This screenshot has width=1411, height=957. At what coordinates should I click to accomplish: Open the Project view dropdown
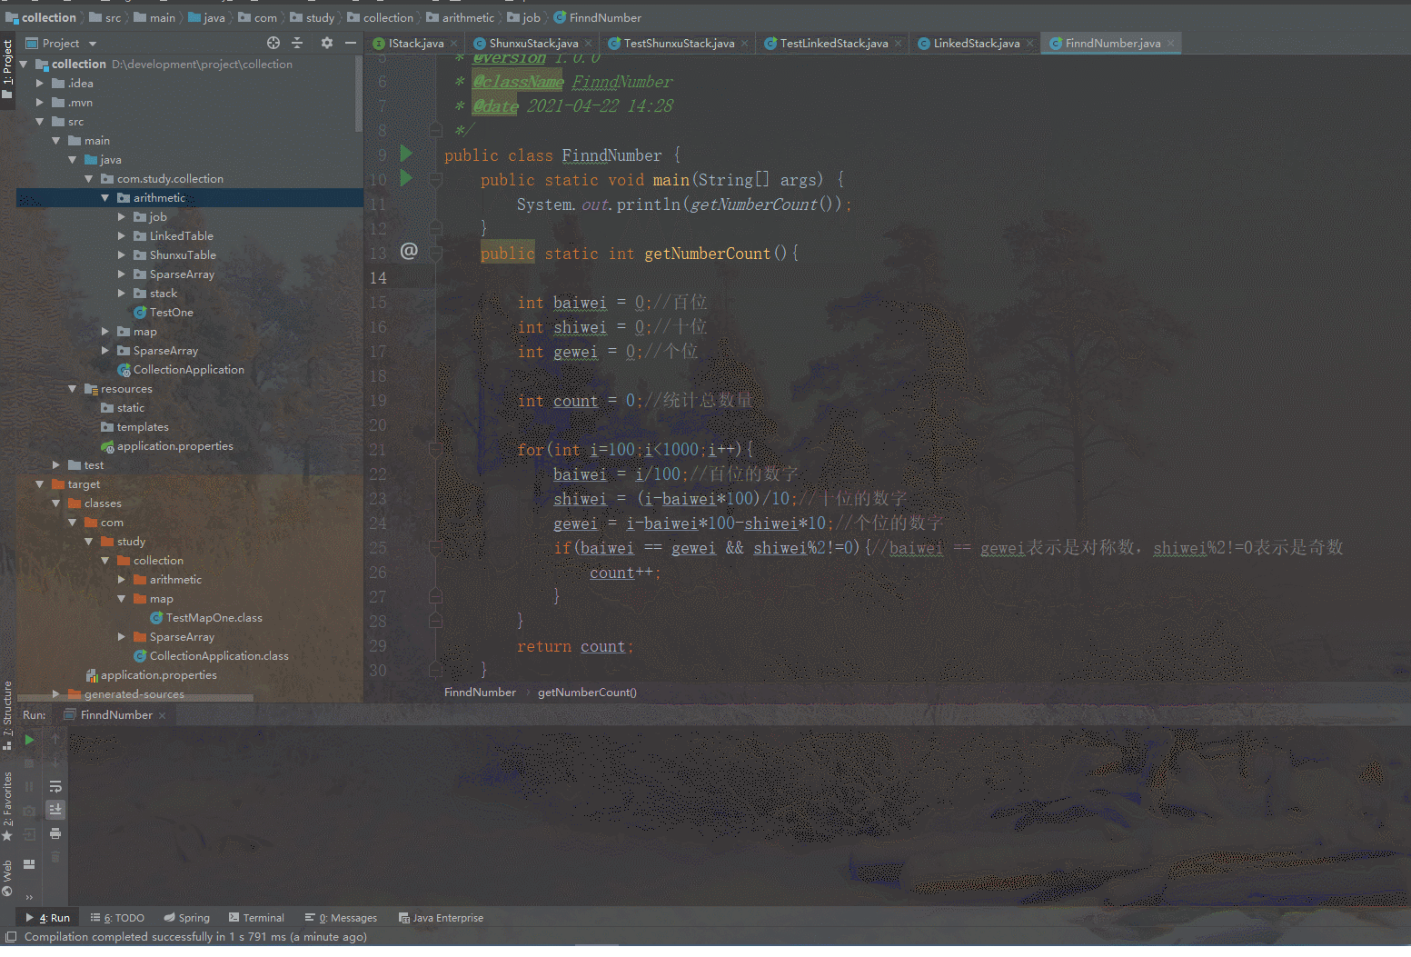(93, 44)
